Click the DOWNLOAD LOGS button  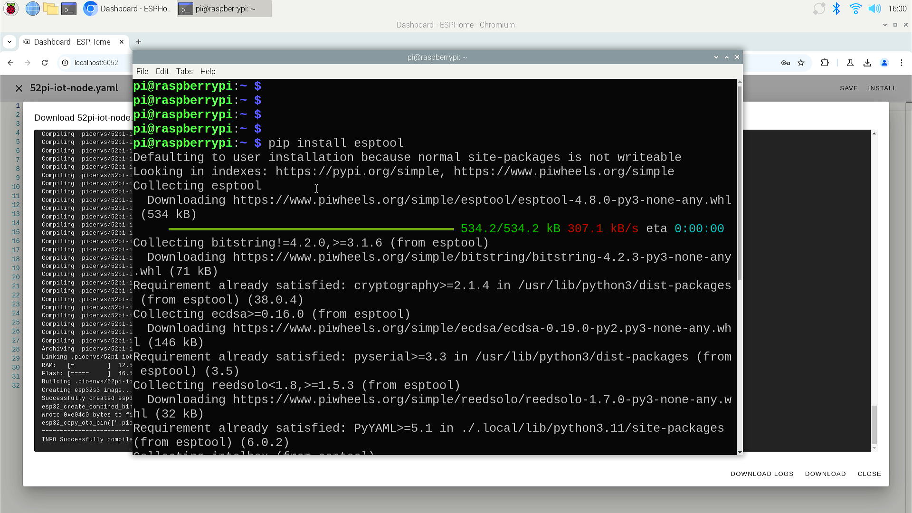click(x=762, y=473)
